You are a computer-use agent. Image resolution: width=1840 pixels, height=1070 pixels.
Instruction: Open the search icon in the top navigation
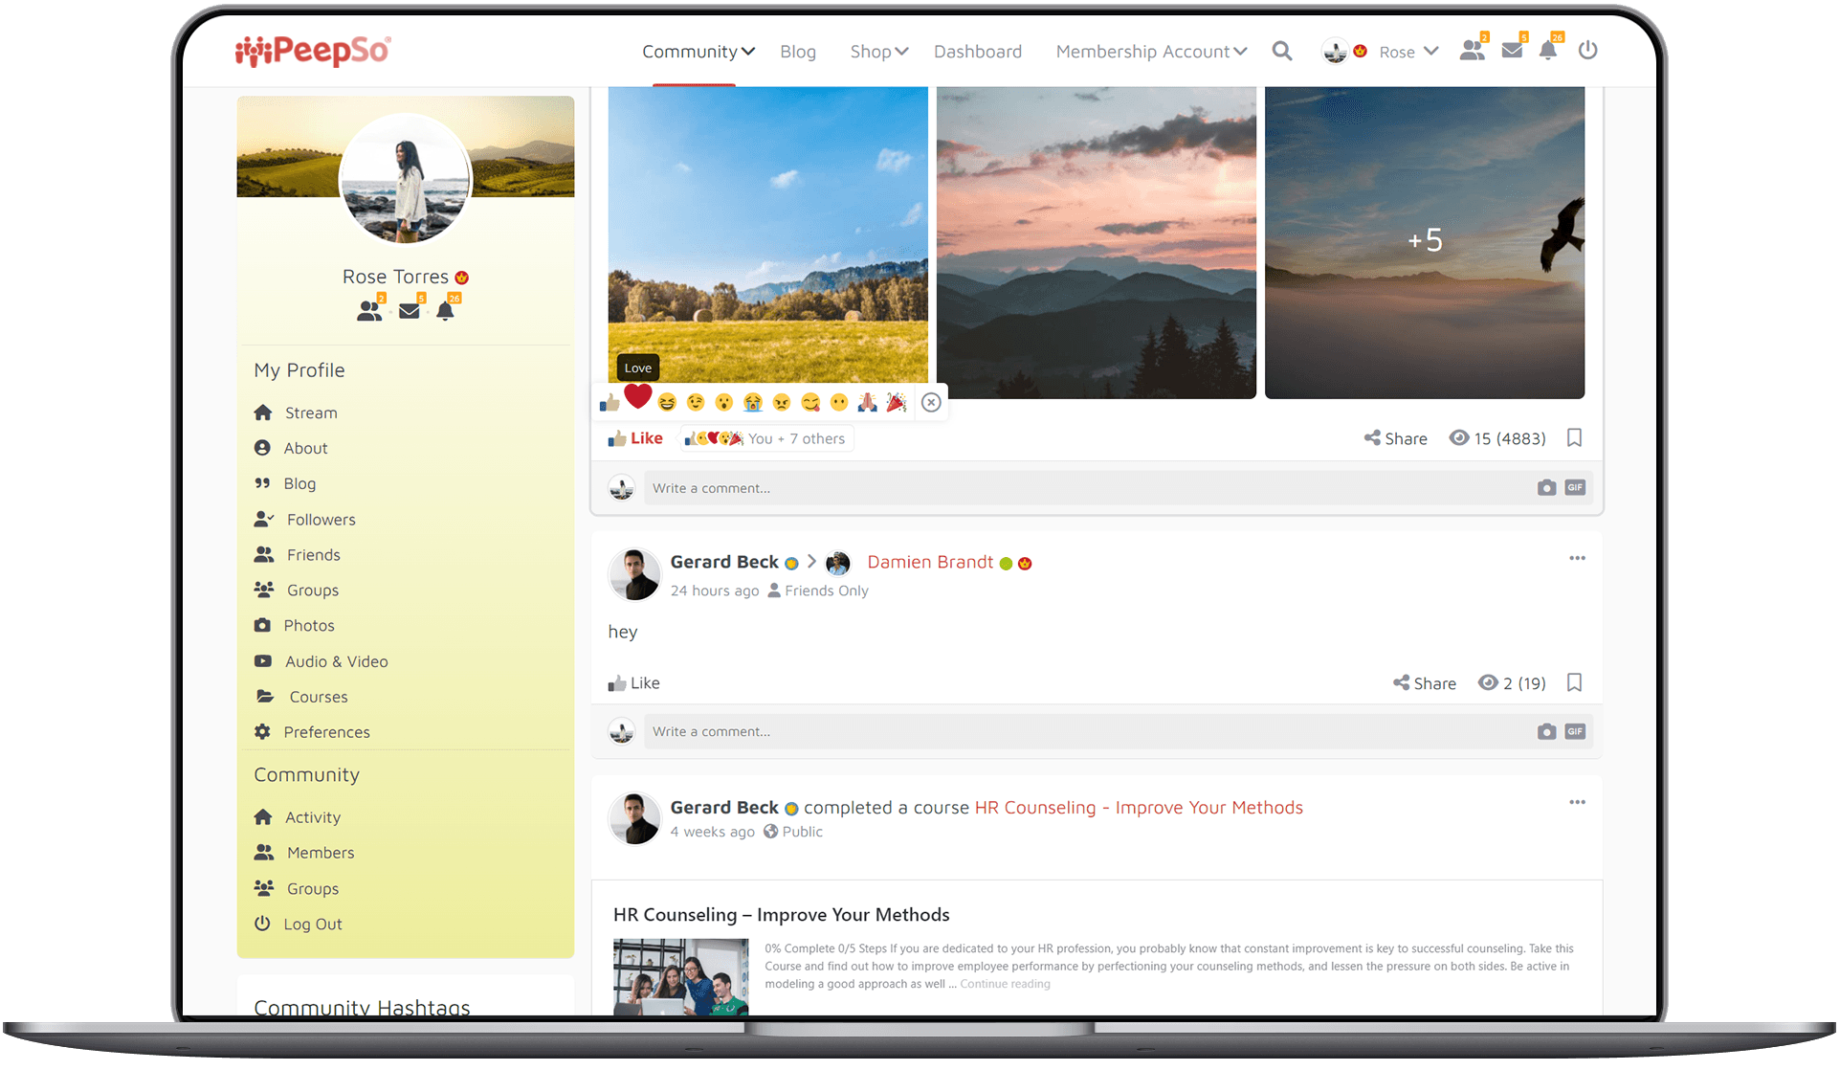click(1282, 51)
